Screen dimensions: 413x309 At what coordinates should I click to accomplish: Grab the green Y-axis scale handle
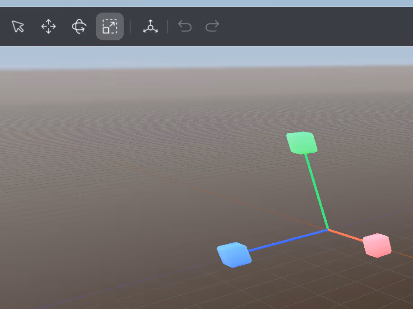(302, 143)
